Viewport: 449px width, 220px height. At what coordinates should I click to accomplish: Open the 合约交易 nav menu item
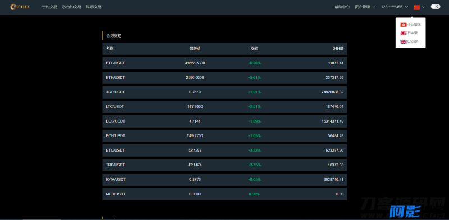[49, 7]
